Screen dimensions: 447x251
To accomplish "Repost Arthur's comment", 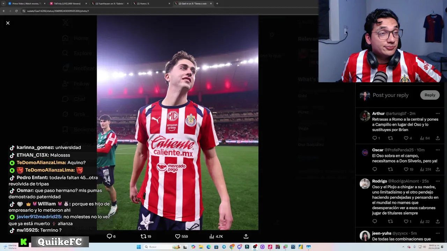I will pyautogui.click(x=390, y=138).
